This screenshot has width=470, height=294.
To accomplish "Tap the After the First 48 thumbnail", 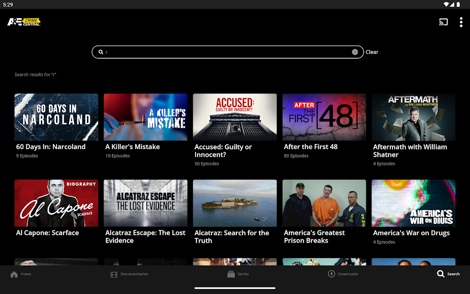I will tap(324, 117).
